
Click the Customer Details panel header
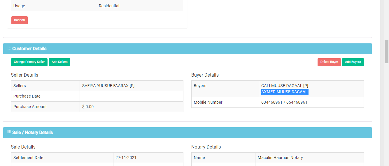(188, 49)
